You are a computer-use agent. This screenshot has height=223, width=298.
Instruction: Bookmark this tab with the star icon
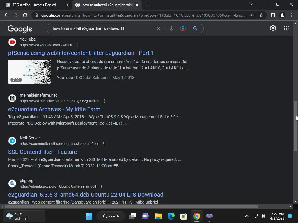pos(261,15)
